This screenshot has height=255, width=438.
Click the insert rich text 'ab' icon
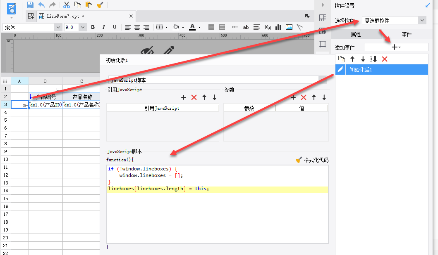click(x=246, y=27)
